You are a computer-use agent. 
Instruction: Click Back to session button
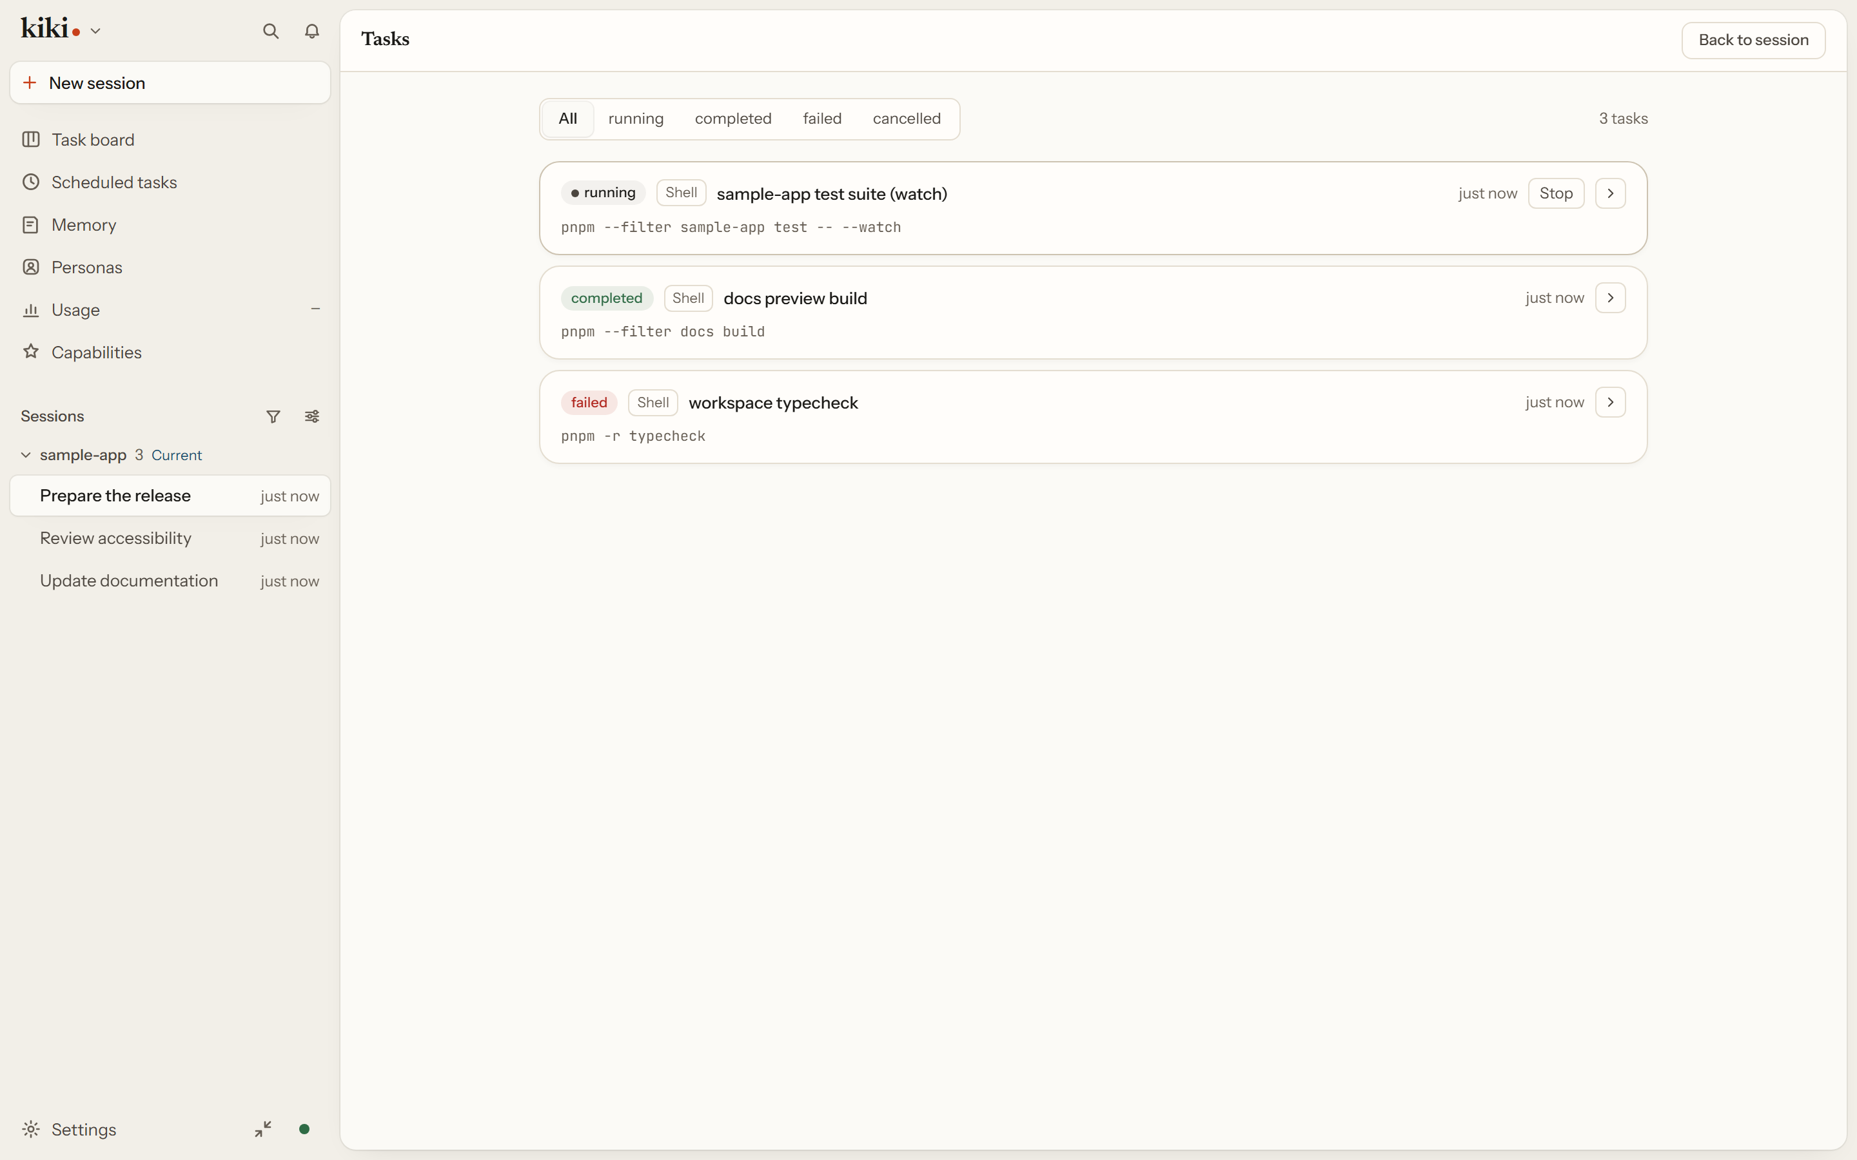[1753, 40]
